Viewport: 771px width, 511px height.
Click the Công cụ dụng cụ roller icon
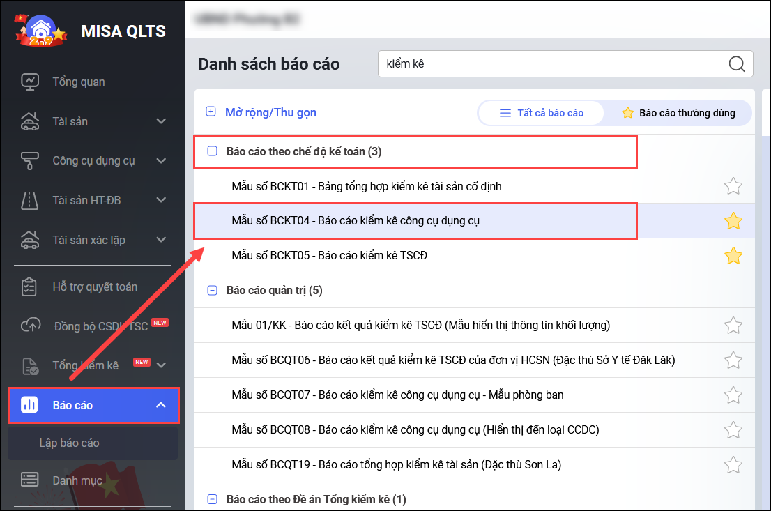[30, 161]
